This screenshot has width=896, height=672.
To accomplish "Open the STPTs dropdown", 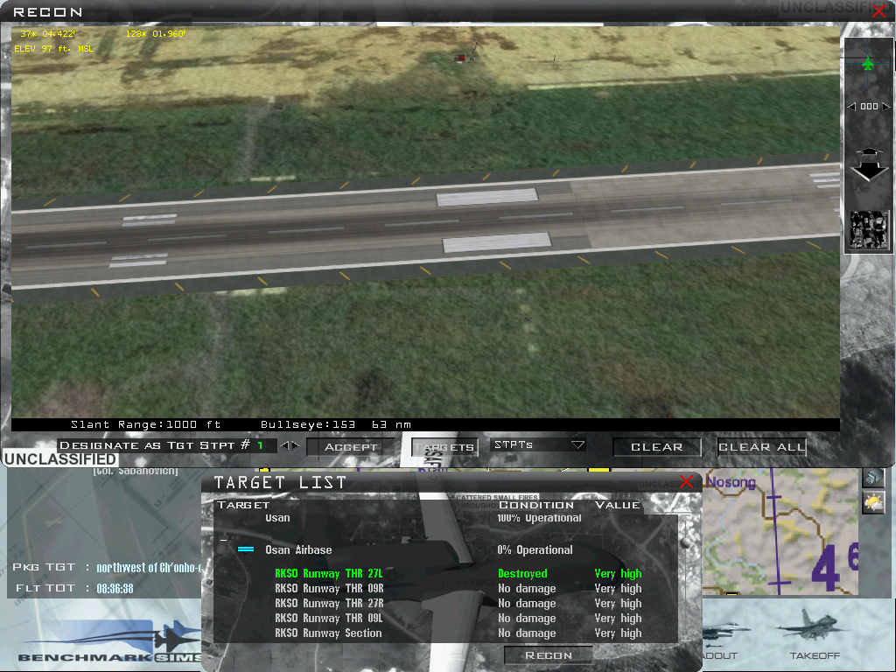I will (538, 445).
